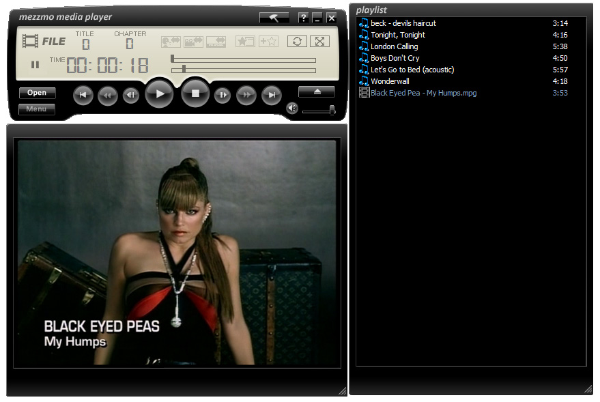Click the 3:53 duration in the playlist
600x402 pixels.
[560, 93]
